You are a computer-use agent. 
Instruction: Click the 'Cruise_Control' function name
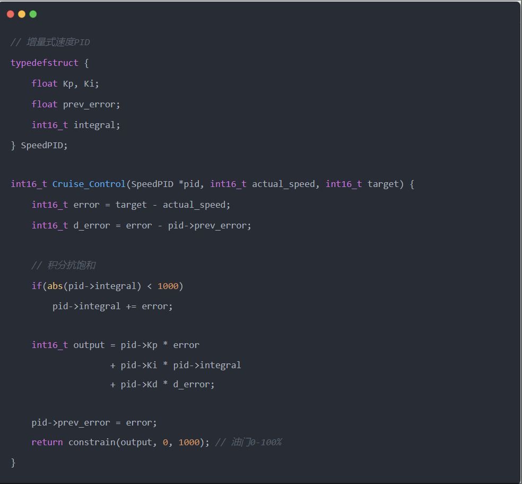[x=89, y=184]
